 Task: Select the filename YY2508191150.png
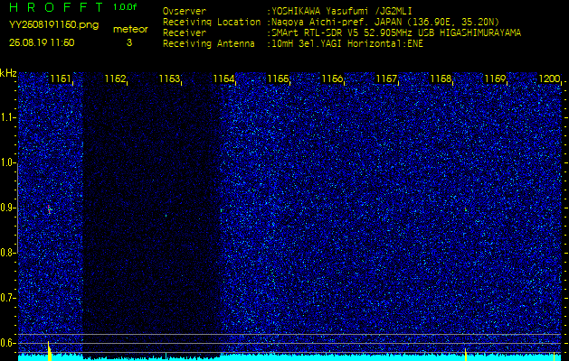point(53,25)
